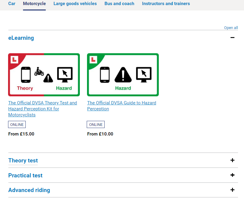The width and height of the screenshot is (244, 201).
Task: Expand Advanced riding via the plus icon
Action: pyautogui.click(x=232, y=190)
